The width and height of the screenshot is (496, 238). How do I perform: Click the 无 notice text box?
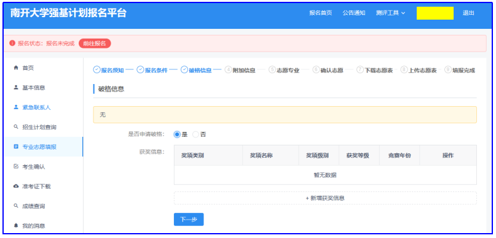coord(285,115)
